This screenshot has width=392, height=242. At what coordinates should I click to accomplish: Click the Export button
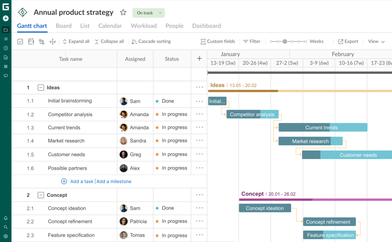coord(348,41)
